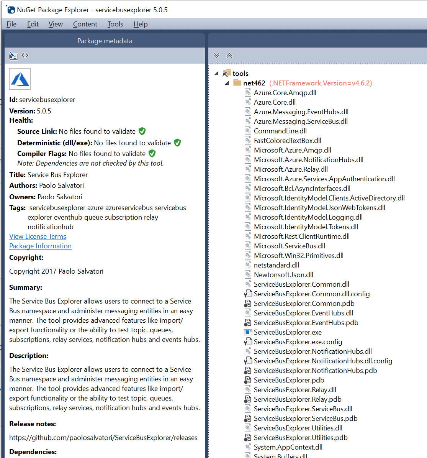Viewport: 427px width, 458px height.
Task: Select Microsoft.Azure.NotificationHubs.dll in file list
Action: click(308, 159)
